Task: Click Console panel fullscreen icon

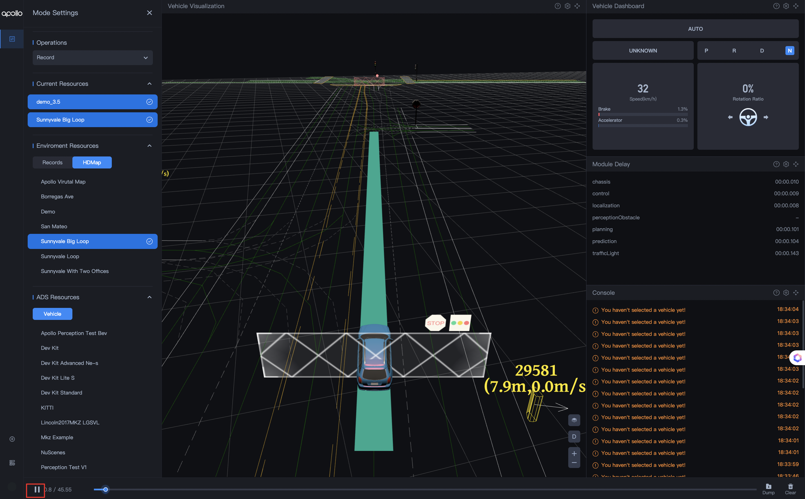Action: click(795, 293)
